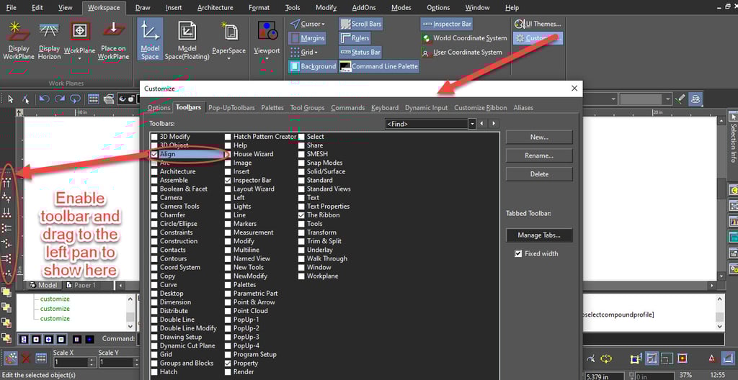This screenshot has height=380, width=738.
Task: Open the Viewport ribbon dropdown
Action: click(x=267, y=59)
